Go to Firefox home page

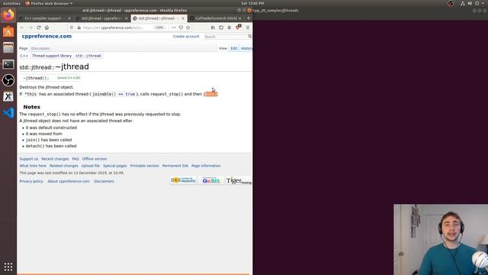pyautogui.click(x=47, y=27)
